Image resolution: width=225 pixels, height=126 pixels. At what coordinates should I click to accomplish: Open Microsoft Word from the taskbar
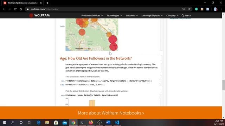[108, 122]
